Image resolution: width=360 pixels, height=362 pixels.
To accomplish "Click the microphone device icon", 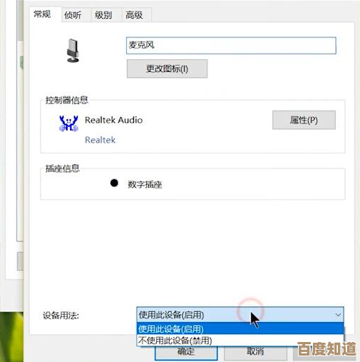I will click(x=73, y=51).
